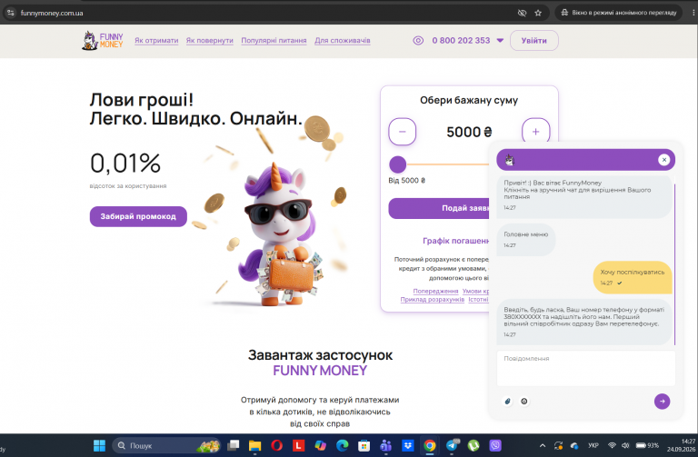Click the third-party cookies blocked eye icon
This screenshot has width=698, height=457.
pyautogui.click(x=523, y=13)
